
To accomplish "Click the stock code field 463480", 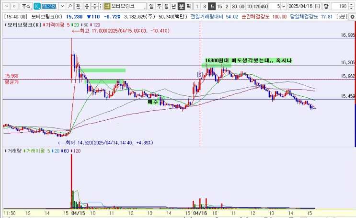I will (x=50, y=6).
